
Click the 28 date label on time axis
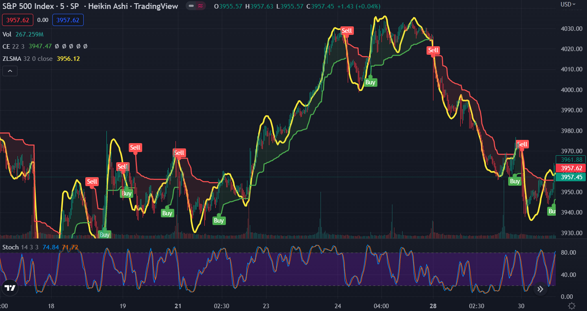(433, 306)
